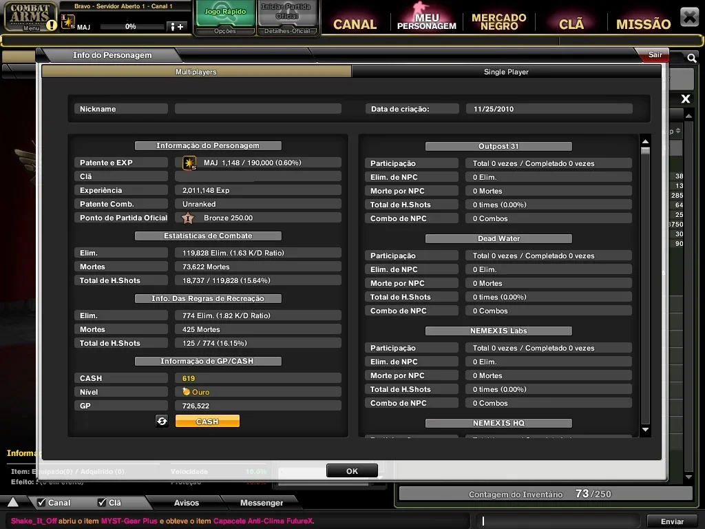Select the Avisos chat tab
Image resolution: width=705 pixels, height=529 pixels.
(186, 502)
